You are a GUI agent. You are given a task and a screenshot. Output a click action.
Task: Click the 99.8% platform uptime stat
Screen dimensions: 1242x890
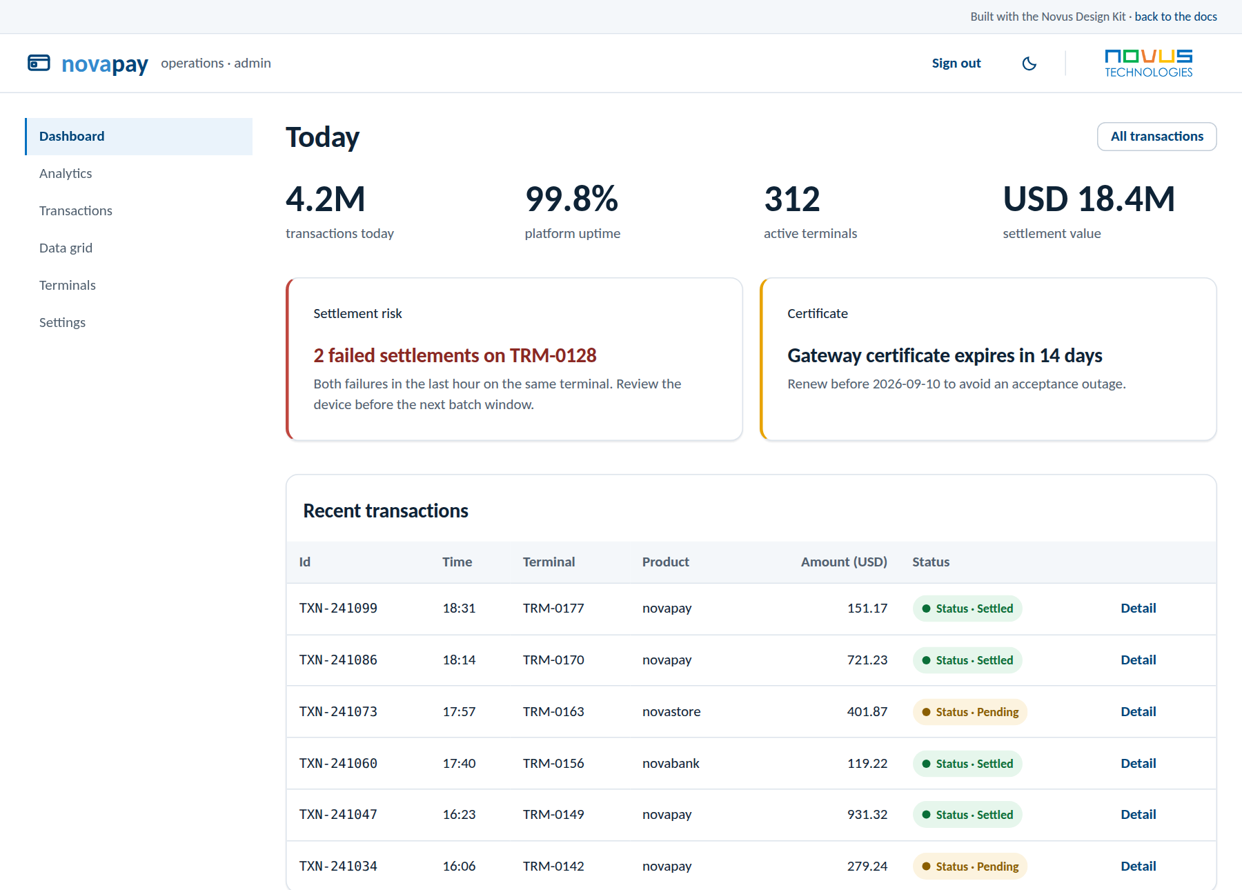point(572,212)
